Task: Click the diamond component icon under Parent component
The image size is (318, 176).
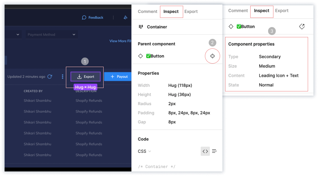Action: (x=141, y=56)
